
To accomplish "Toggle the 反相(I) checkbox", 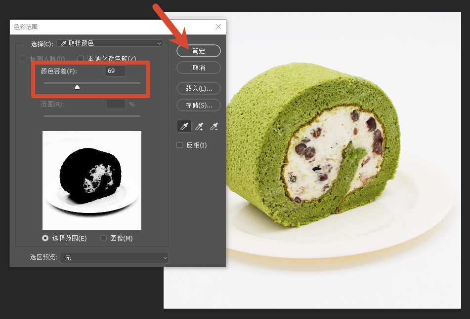I will point(179,145).
